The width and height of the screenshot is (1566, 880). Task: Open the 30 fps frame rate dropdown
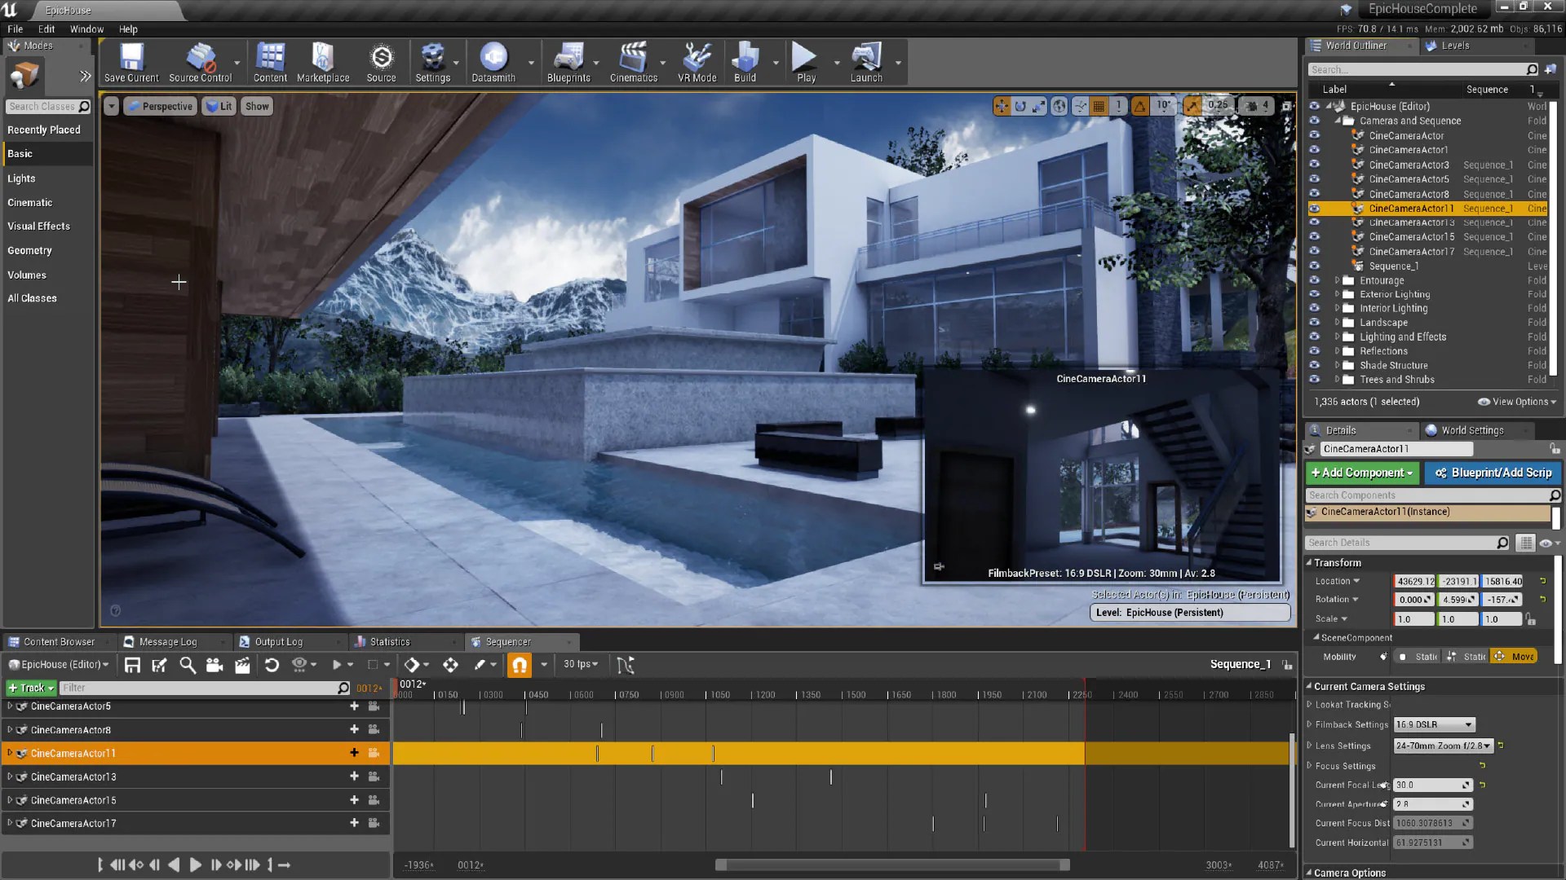(x=581, y=664)
